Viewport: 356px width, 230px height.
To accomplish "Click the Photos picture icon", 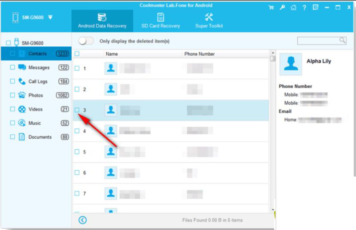I will pyautogui.click(x=22, y=95).
